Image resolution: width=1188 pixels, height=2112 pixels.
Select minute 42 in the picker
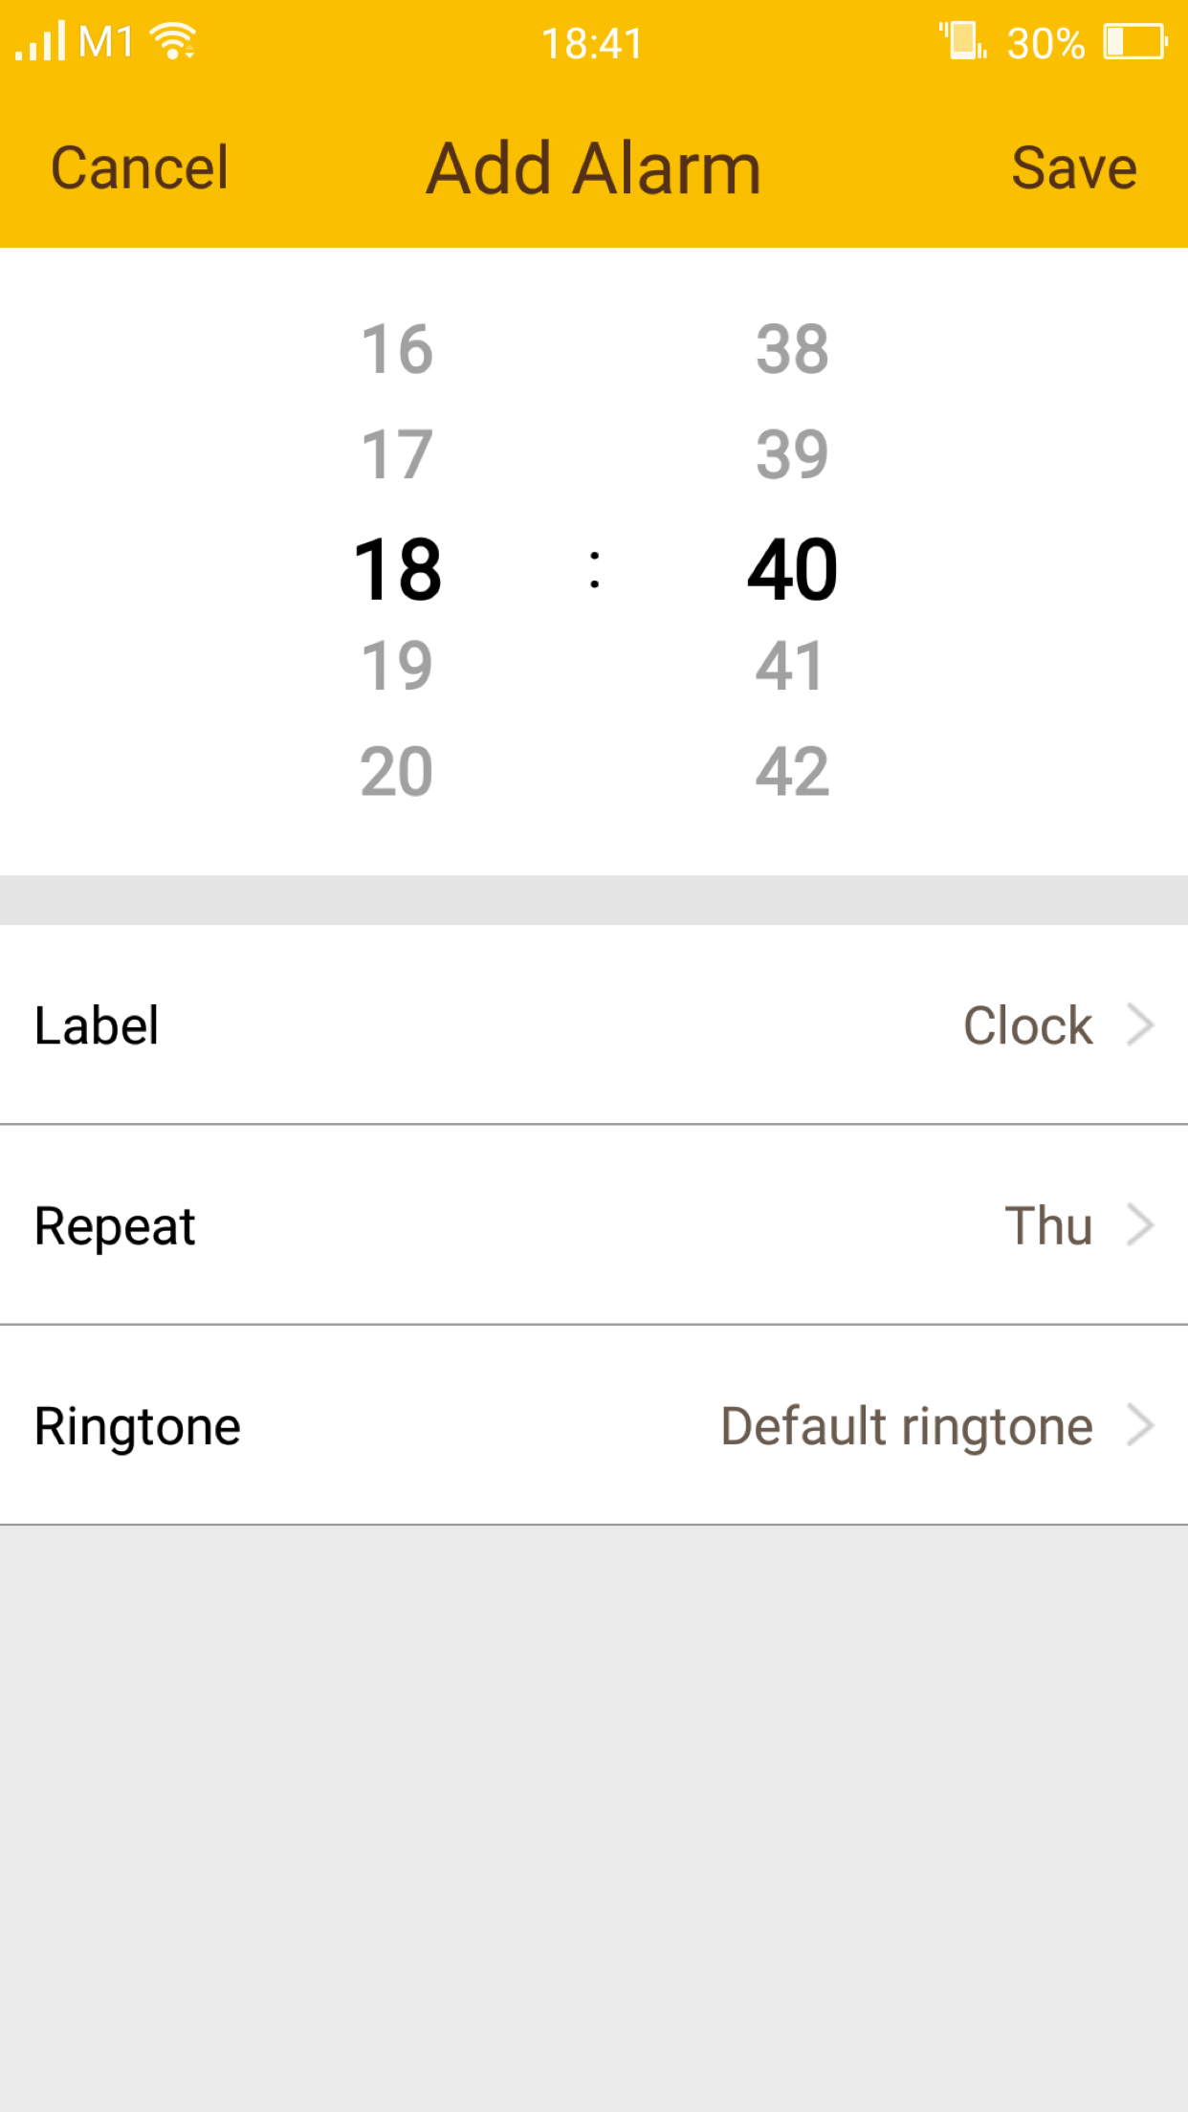[792, 772]
